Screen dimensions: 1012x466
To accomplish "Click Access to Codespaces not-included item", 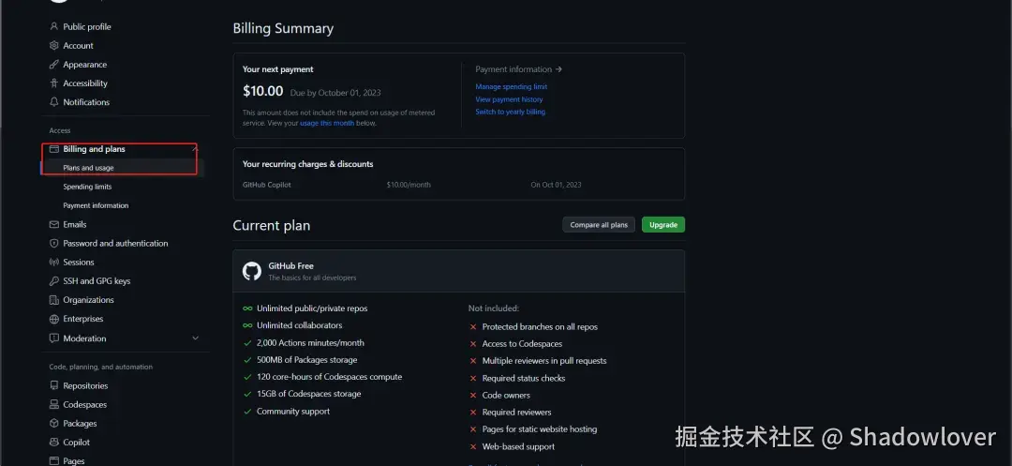I will [522, 344].
